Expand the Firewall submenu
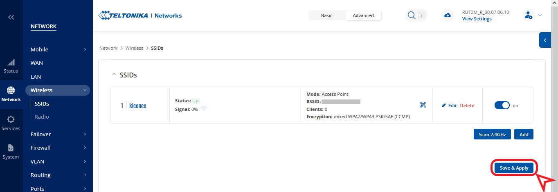 pos(59,148)
